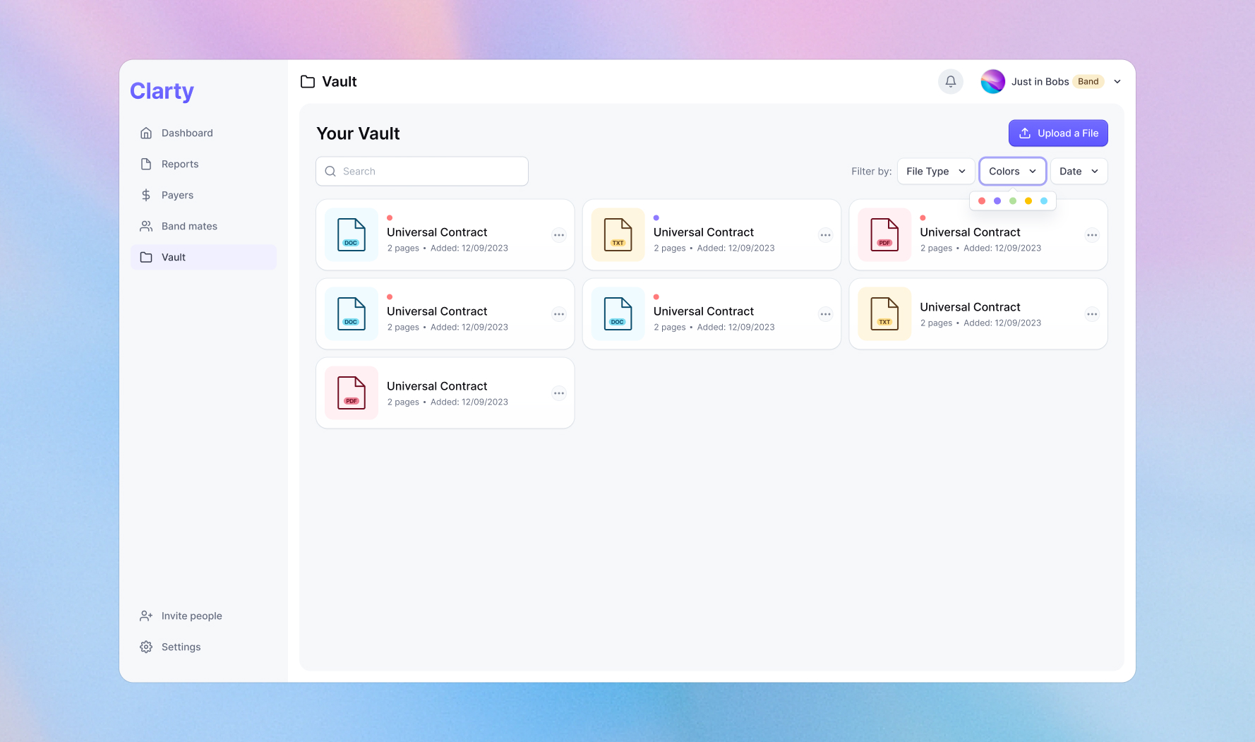Screen dimensions: 1255x742
Task: Select the Vault folder icon in the sidebar
Action: click(x=146, y=257)
